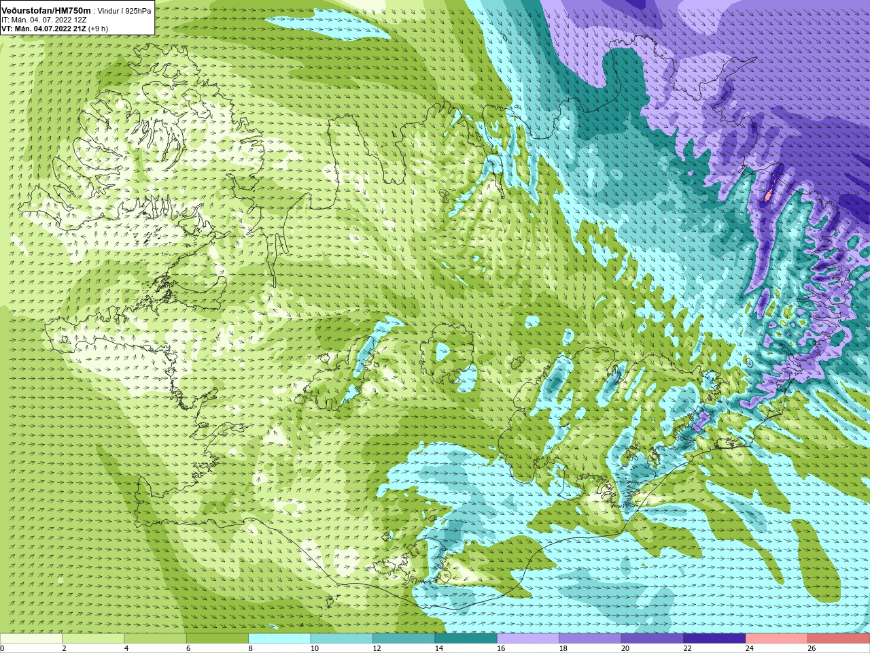
Task: Click the 'Vindur í 925hPa' label
Action: tap(124, 11)
